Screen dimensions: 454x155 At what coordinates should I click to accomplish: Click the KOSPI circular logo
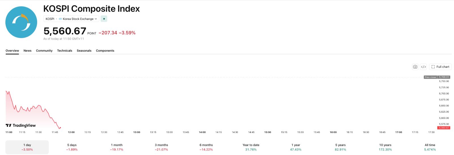point(21,22)
